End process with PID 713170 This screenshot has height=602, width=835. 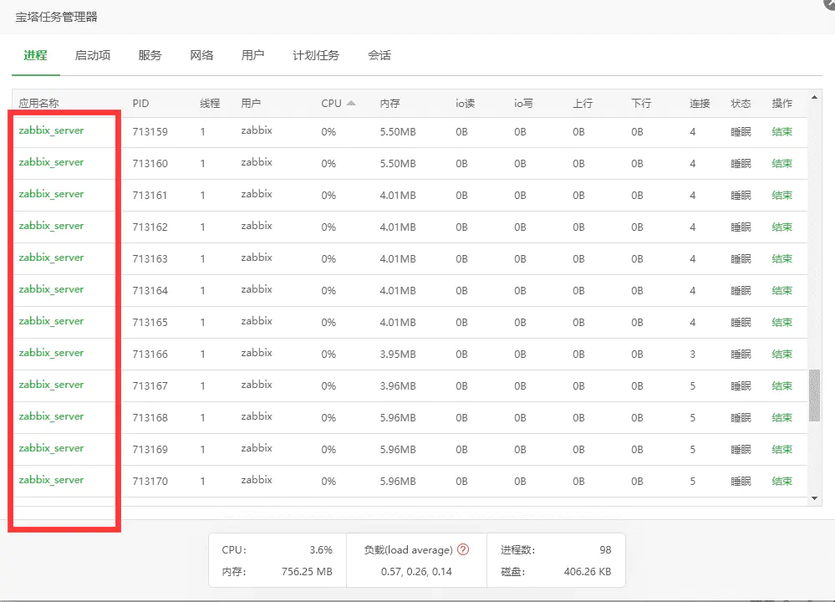click(x=782, y=481)
